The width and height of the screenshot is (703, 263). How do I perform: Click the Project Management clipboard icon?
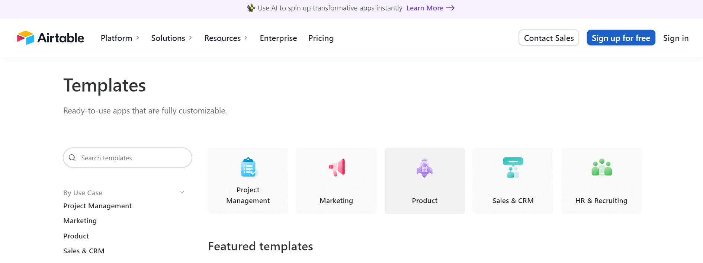pos(249,167)
